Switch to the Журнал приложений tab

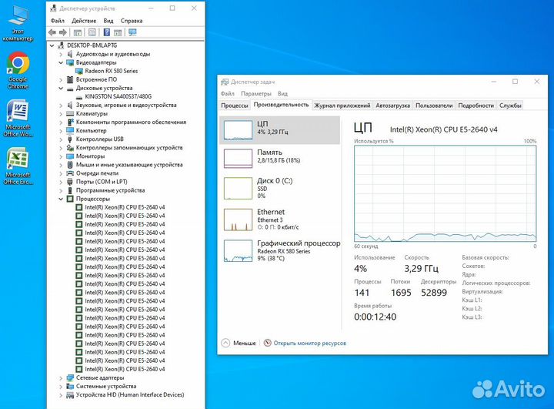click(342, 106)
